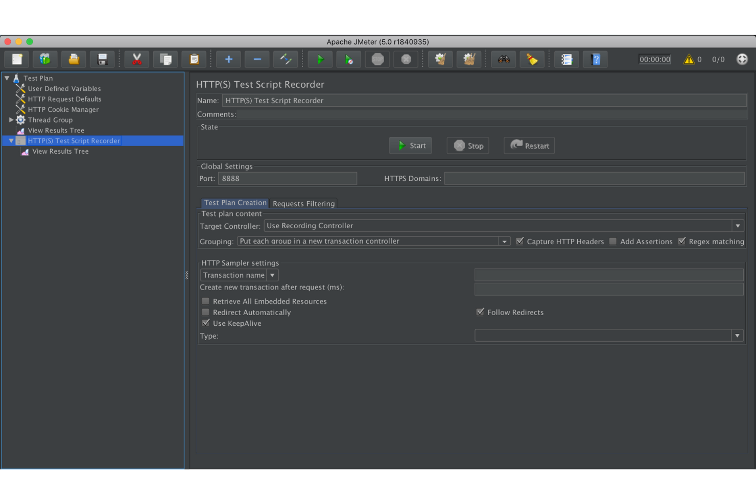Select HTTP Cookie Manager tree node

tap(63, 109)
